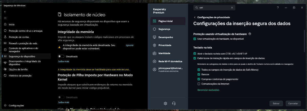Uncheck the Bancos checkbox
307x111 pixels.
coord(199,74)
